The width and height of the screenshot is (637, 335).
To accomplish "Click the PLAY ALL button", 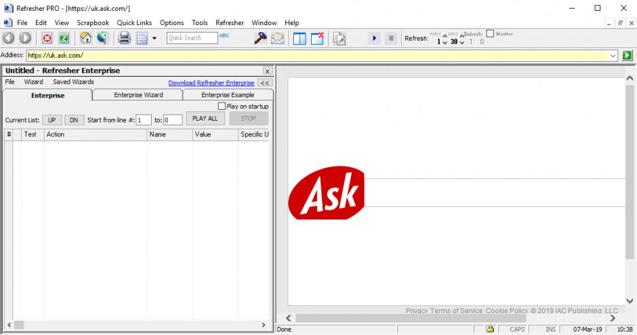I will (205, 118).
